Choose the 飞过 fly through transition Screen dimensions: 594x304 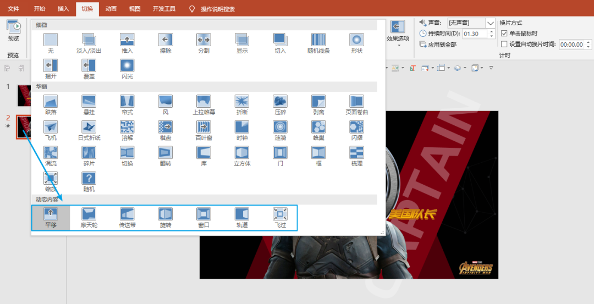[x=280, y=218]
